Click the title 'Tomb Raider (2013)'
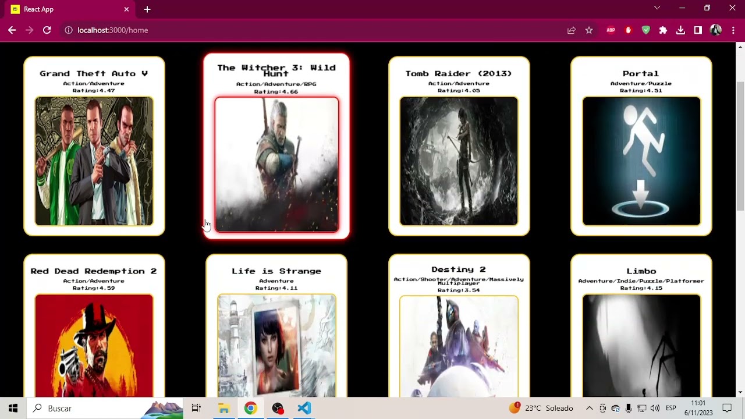The height and width of the screenshot is (419, 745). click(x=459, y=73)
